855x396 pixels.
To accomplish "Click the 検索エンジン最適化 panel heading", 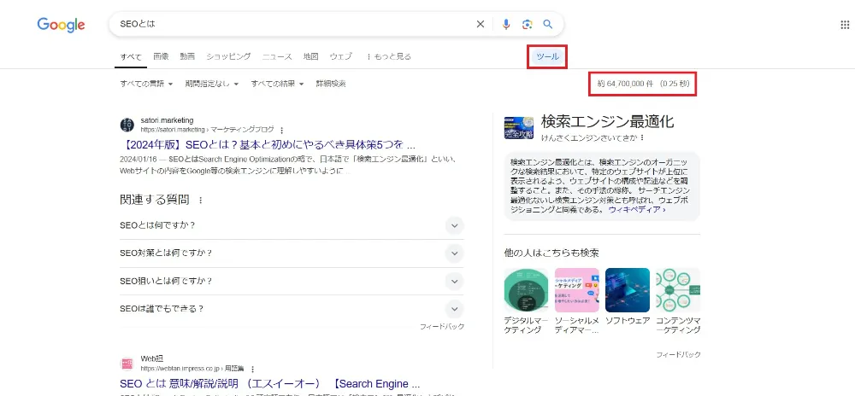I will click(x=607, y=121).
